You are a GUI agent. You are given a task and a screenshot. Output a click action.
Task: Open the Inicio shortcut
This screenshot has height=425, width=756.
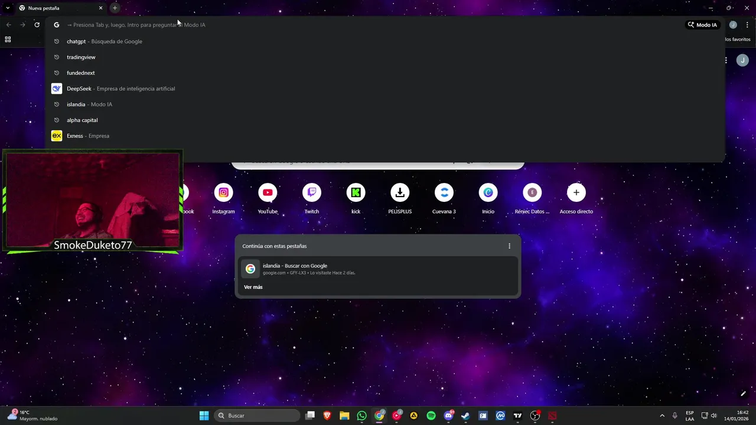[x=488, y=198]
